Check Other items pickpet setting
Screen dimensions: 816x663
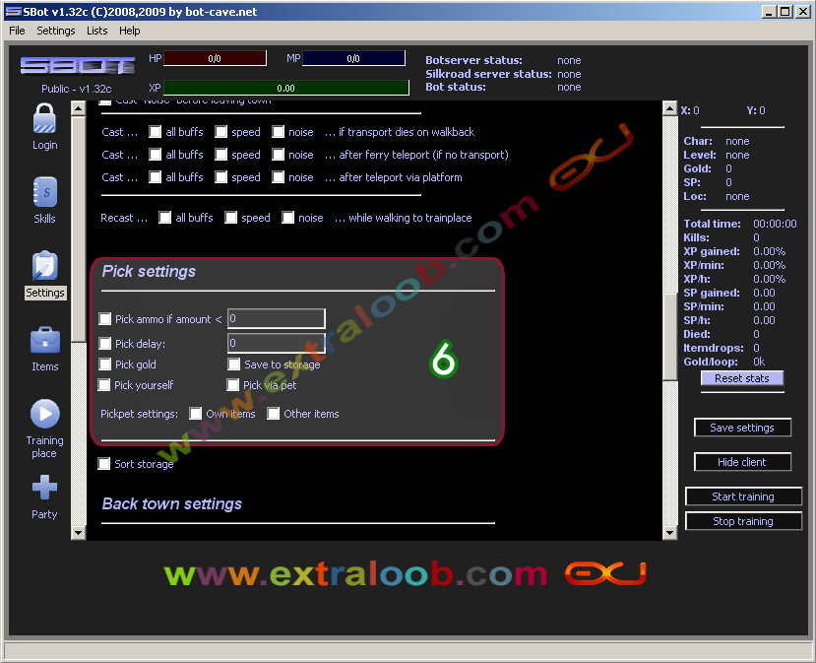pyautogui.click(x=274, y=414)
